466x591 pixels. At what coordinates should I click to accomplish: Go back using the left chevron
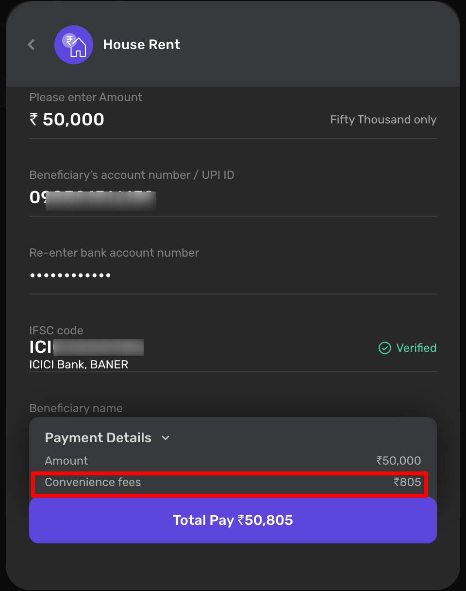pos(31,45)
